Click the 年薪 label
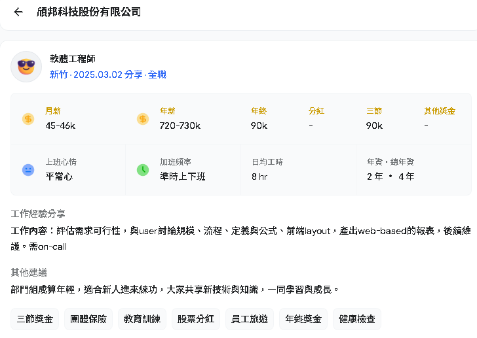477x338 pixels. pyautogui.click(x=168, y=111)
